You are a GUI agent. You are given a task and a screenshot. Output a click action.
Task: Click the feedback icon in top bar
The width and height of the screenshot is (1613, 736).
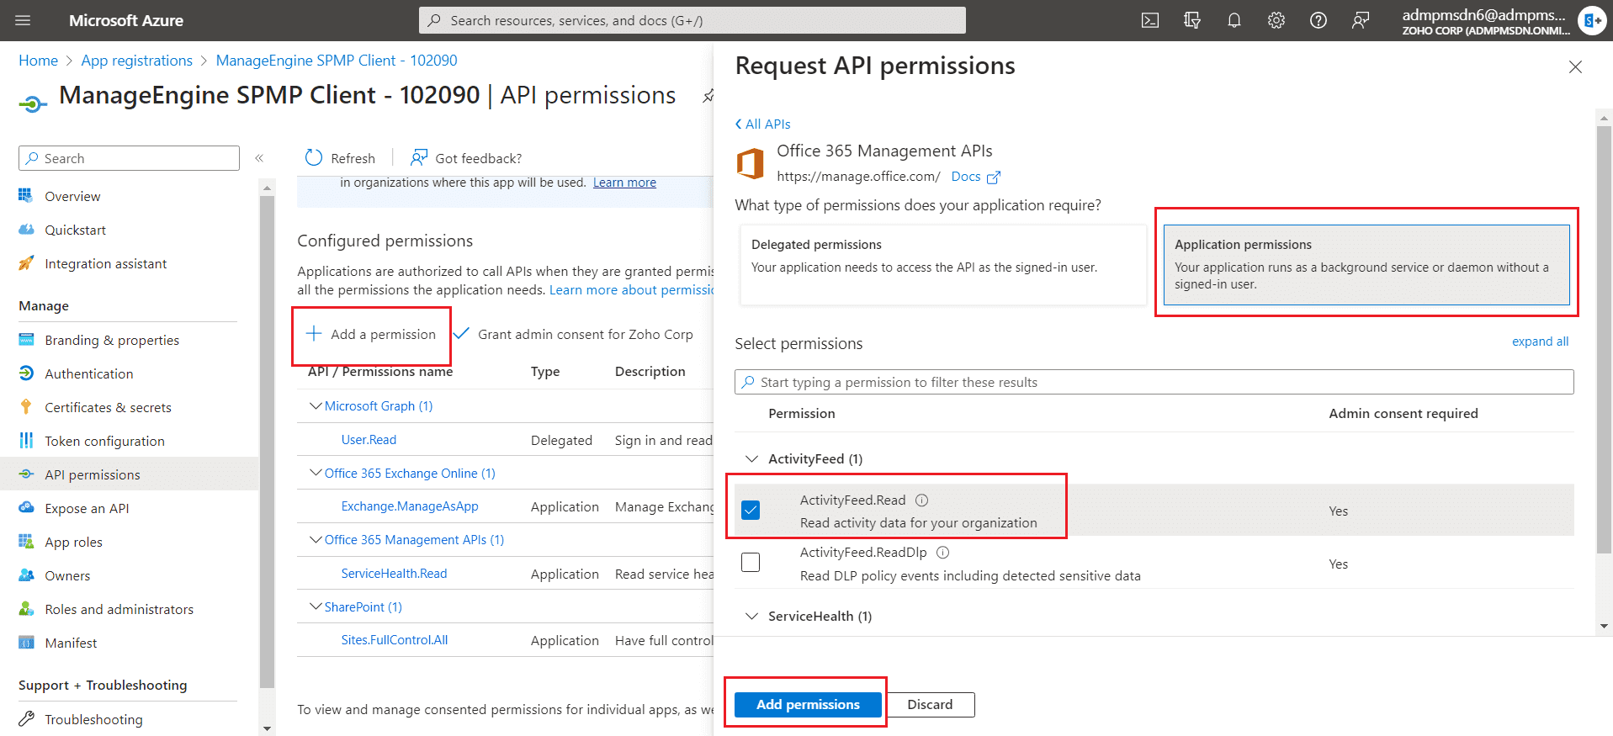(x=1360, y=20)
